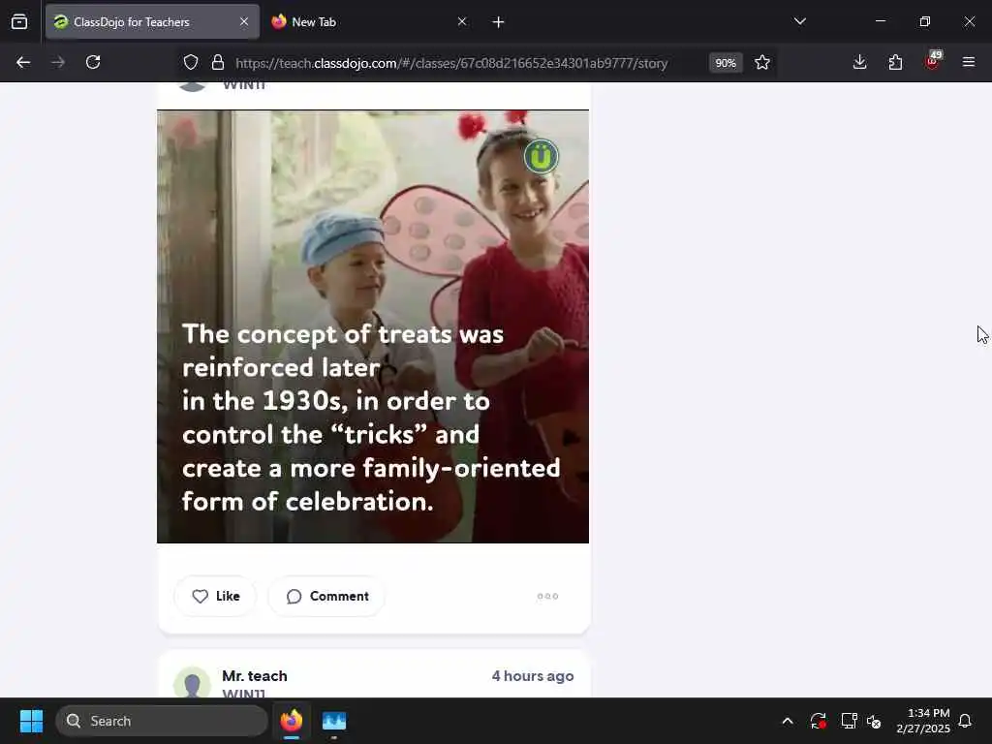Open network display tray icon
This screenshot has height=744, width=992.
click(849, 721)
